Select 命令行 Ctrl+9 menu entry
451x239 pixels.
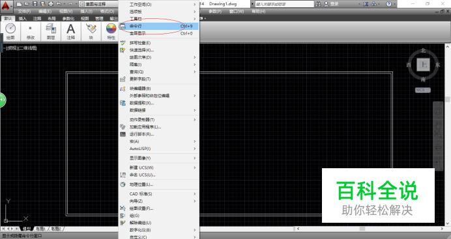point(159,26)
